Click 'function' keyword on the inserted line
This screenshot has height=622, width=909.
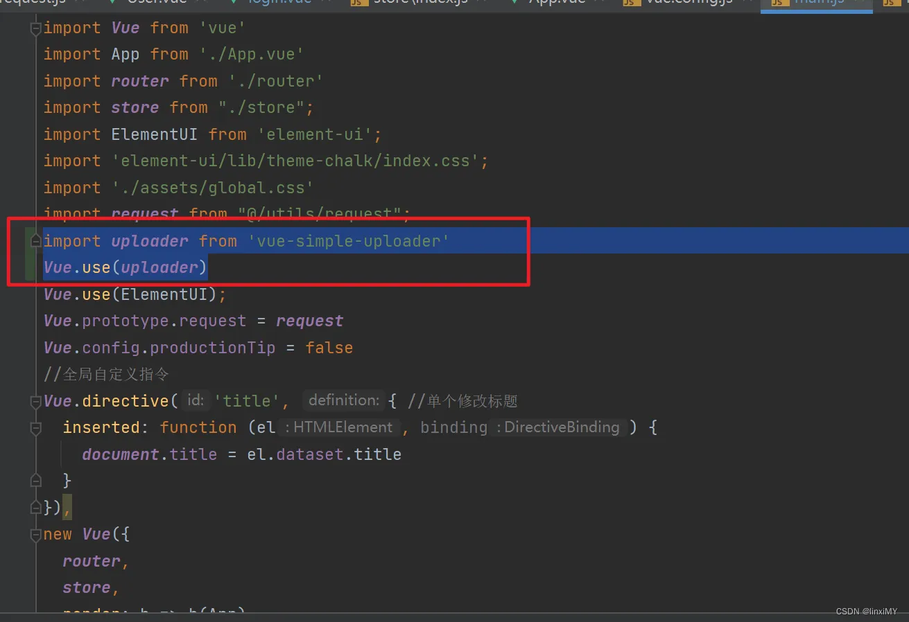pyautogui.click(x=198, y=427)
